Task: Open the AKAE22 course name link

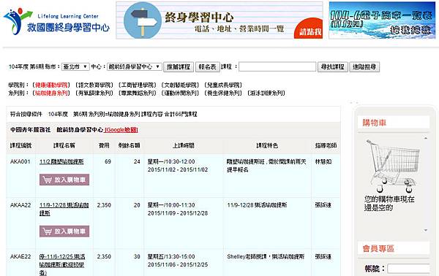Action: (x=62, y=264)
